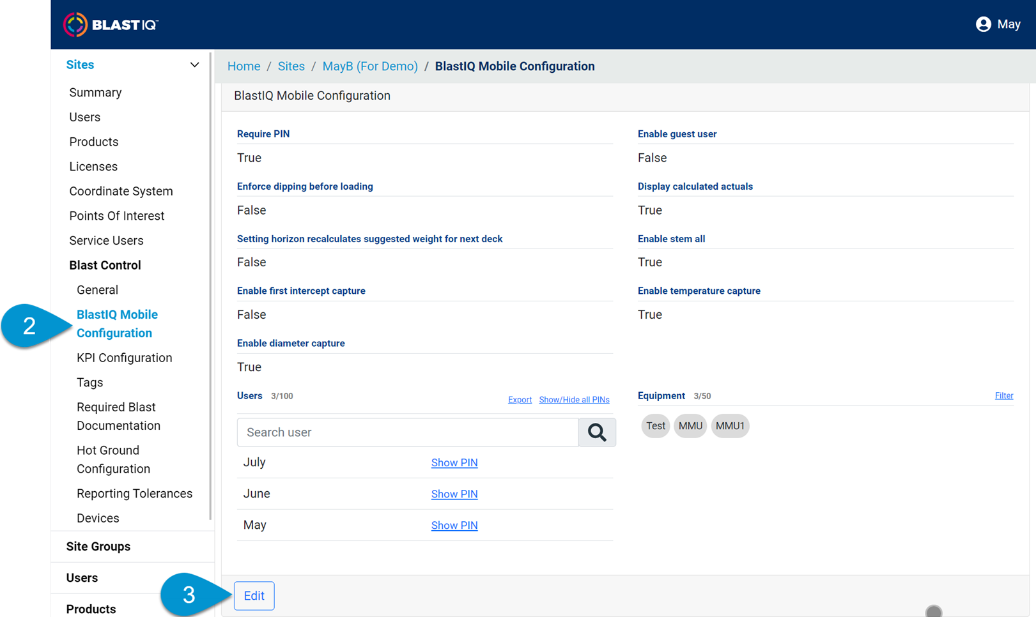This screenshot has height=617, width=1036.
Task: Click Show/Hide all PINs link
Action: point(574,400)
